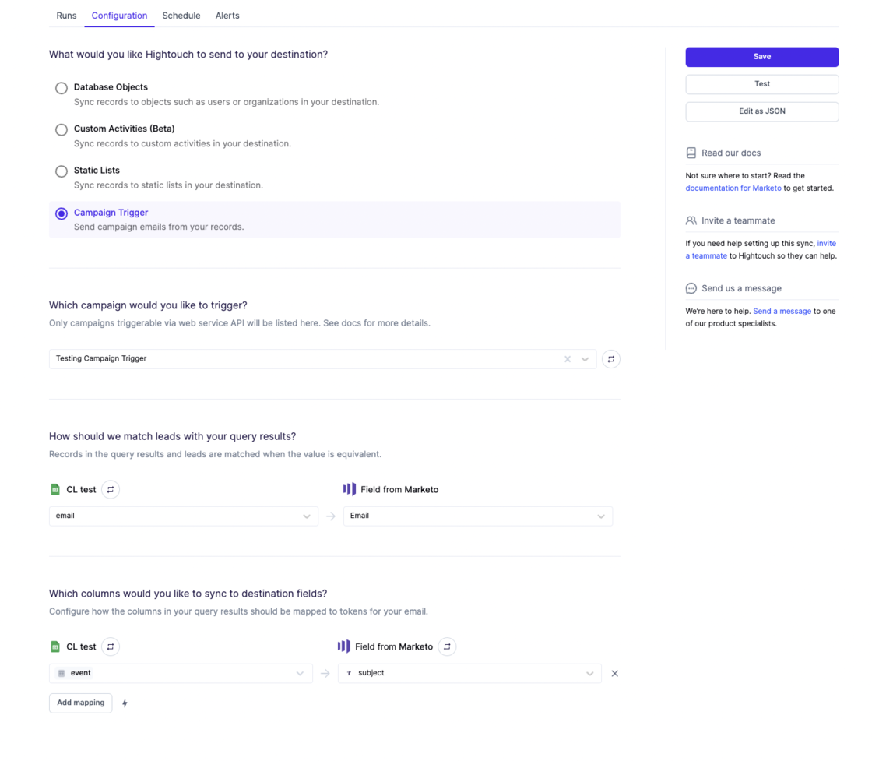This screenshot has width=872, height=761.
Task: Refresh the CL test model columns in lead matching
Action: coord(110,489)
